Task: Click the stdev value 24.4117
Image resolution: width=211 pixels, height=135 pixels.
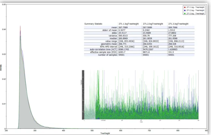Action: pyautogui.click(x=123, y=33)
